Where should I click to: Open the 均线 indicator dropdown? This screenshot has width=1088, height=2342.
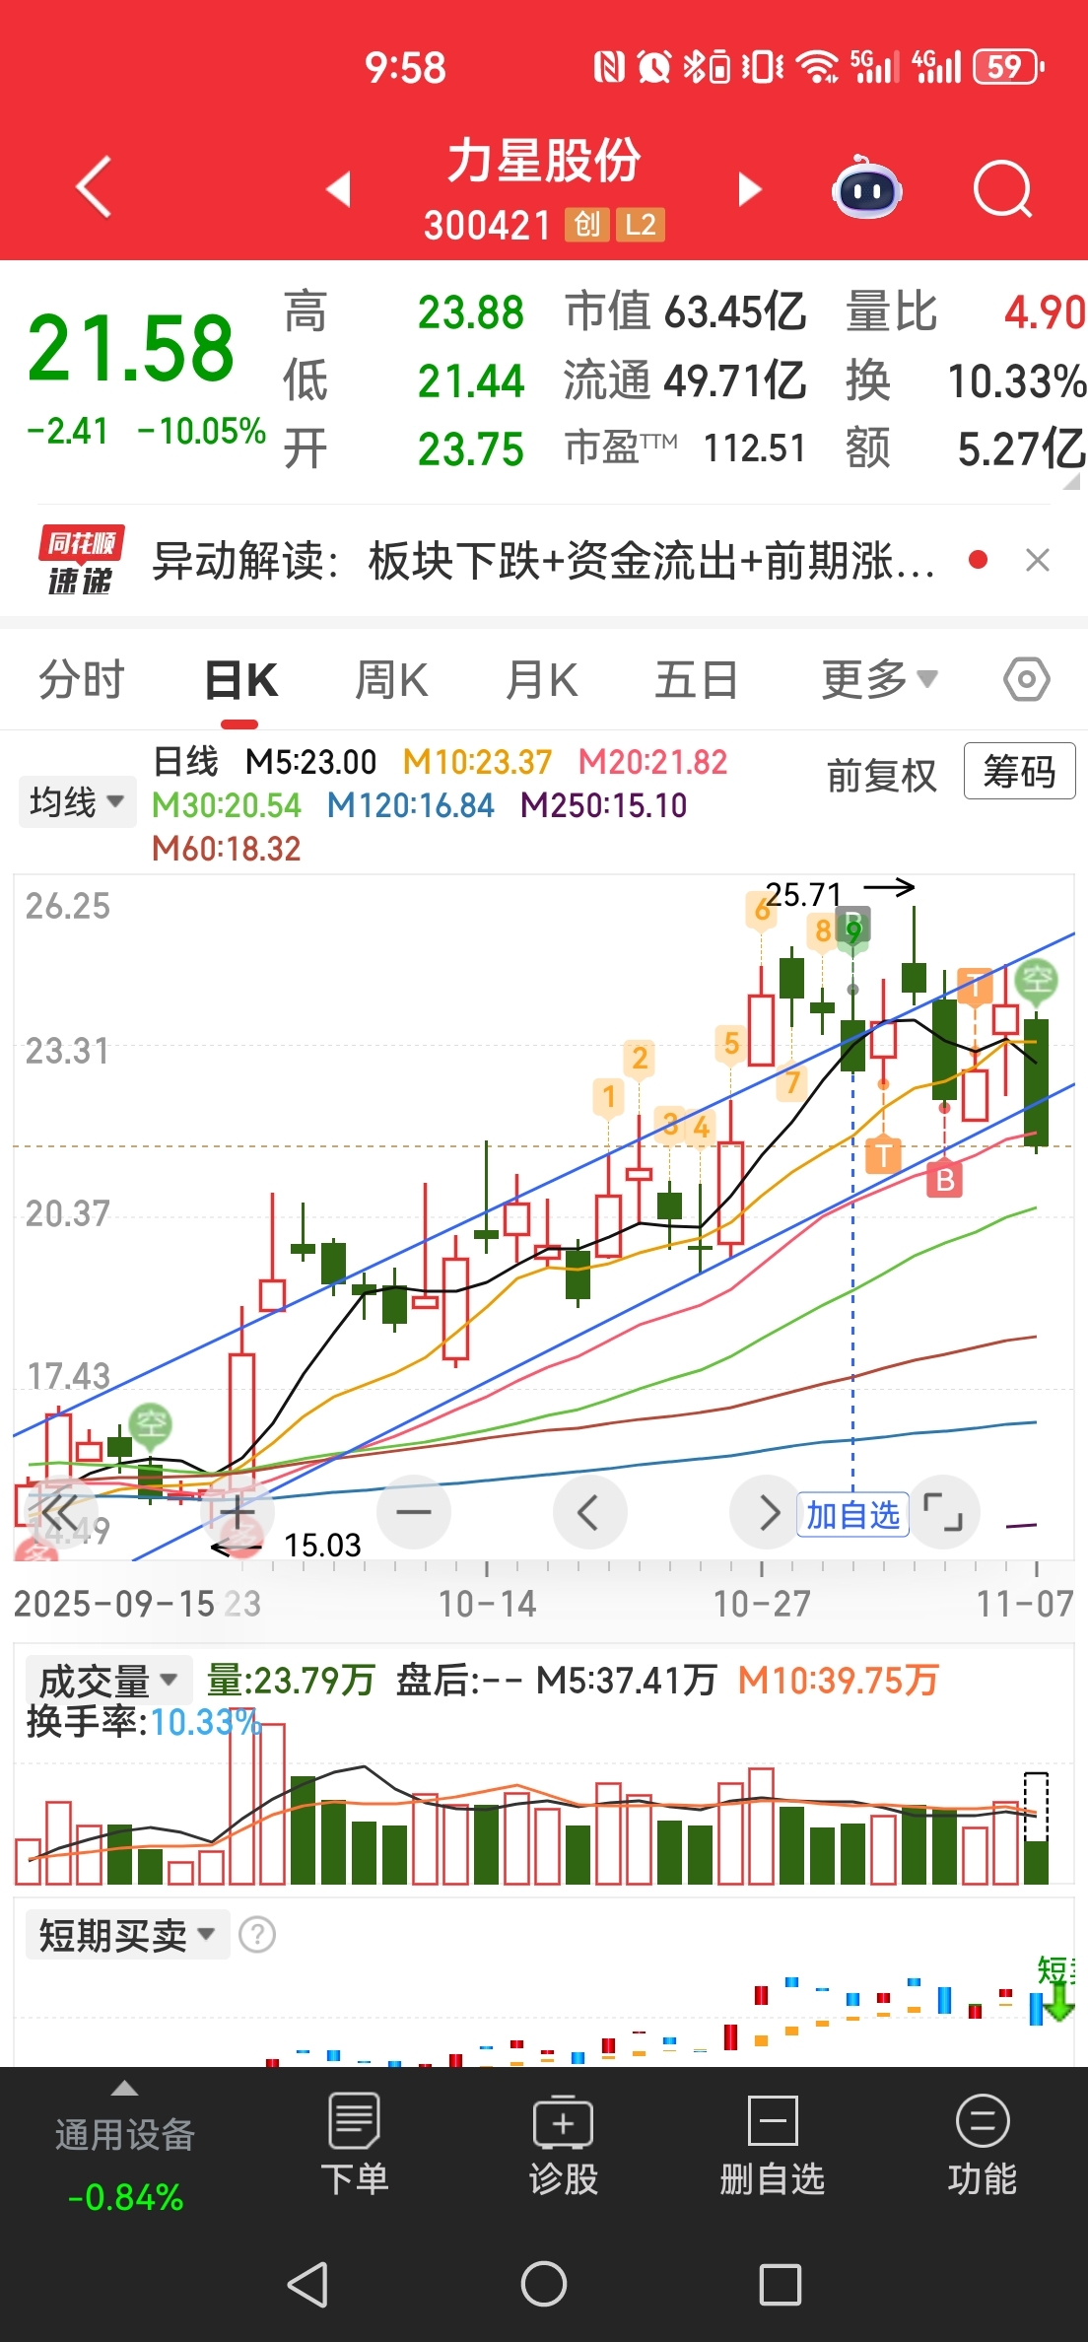[x=77, y=801]
